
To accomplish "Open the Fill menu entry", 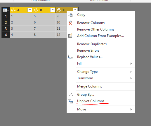I will pyautogui.click(x=101, y=63).
